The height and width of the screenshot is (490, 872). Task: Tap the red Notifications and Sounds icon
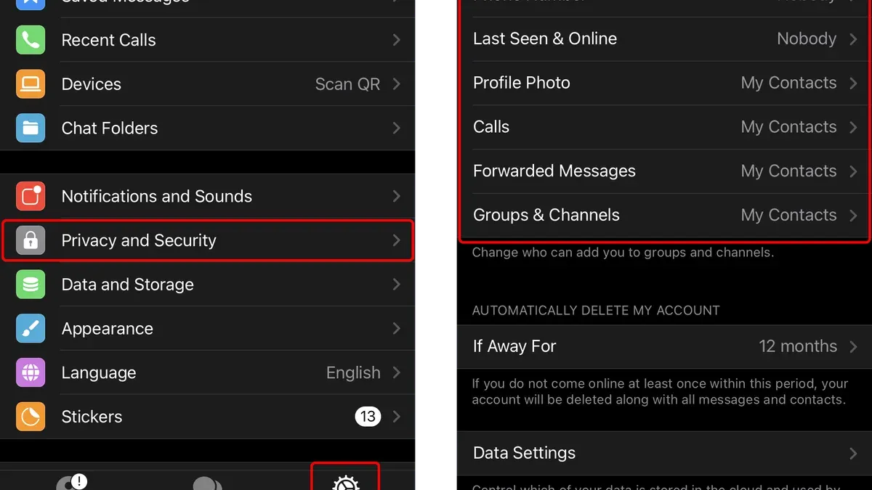tap(31, 196)
